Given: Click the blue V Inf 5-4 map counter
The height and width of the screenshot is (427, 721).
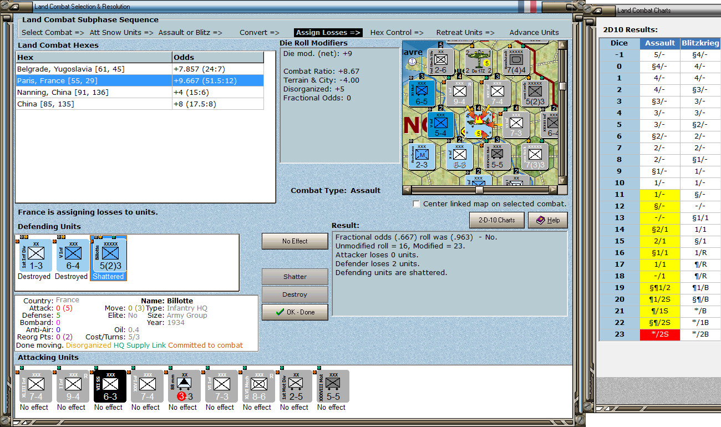Looking at the screenshot, I should (440, 125).
